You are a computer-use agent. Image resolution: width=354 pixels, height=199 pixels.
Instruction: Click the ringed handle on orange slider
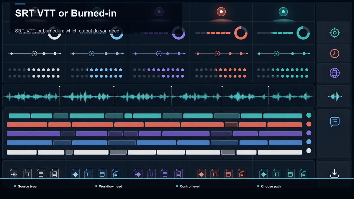coord(217,54)
